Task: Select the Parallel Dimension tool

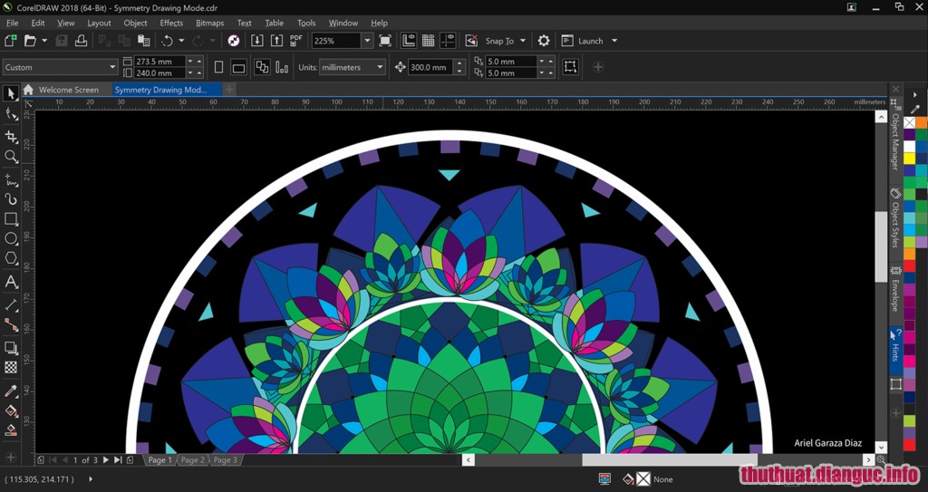Action: click(11, 305)
